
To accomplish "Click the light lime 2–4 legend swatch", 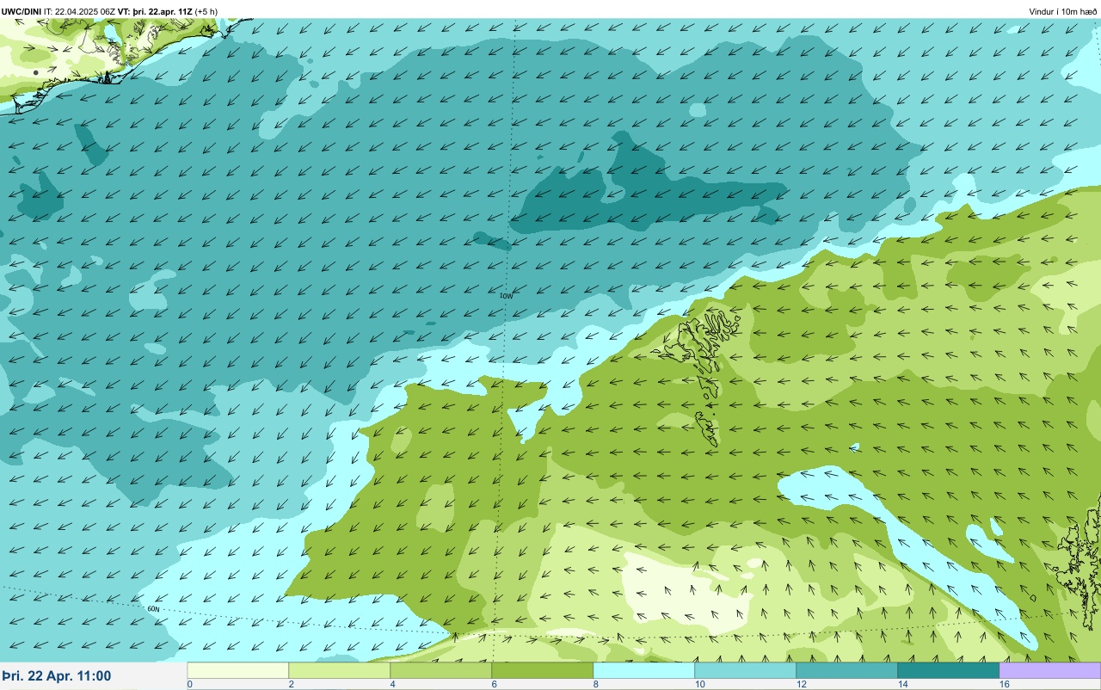I will coord(340,670).
